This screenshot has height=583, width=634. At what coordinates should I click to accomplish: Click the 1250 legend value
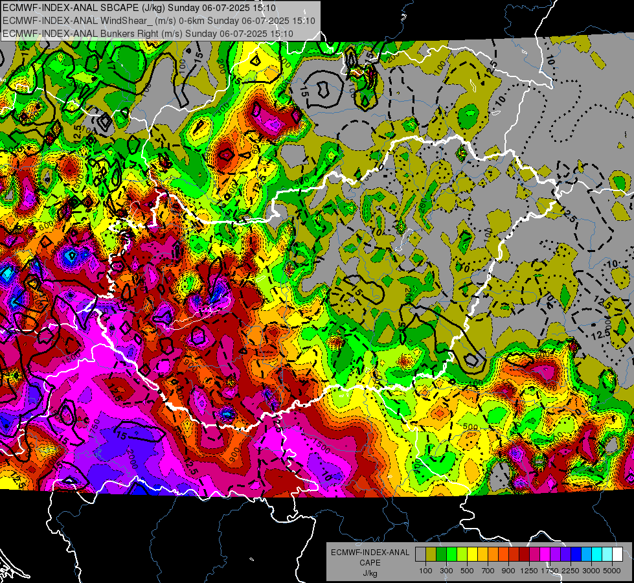click(529, 571)
